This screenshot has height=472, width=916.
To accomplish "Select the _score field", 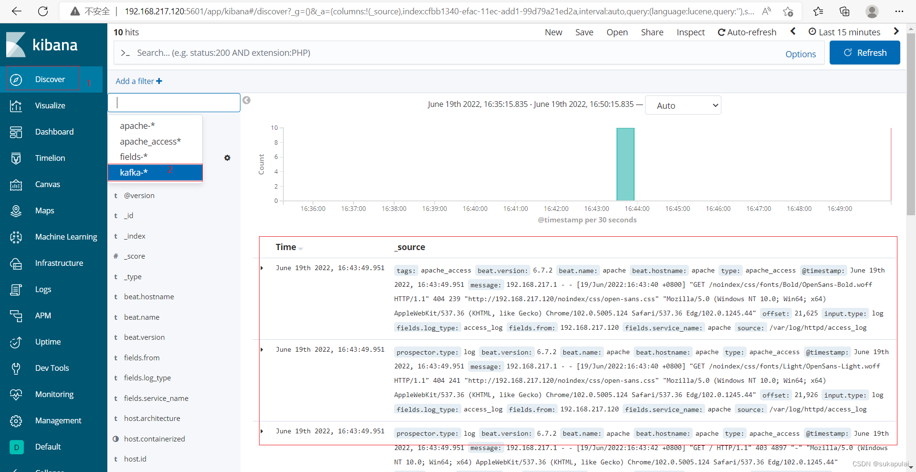I will tap(135, 256).
